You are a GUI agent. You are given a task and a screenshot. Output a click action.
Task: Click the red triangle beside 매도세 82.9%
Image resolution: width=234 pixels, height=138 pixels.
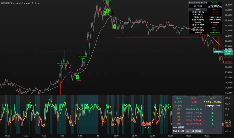pyautogui.click(x=200, y=120)
